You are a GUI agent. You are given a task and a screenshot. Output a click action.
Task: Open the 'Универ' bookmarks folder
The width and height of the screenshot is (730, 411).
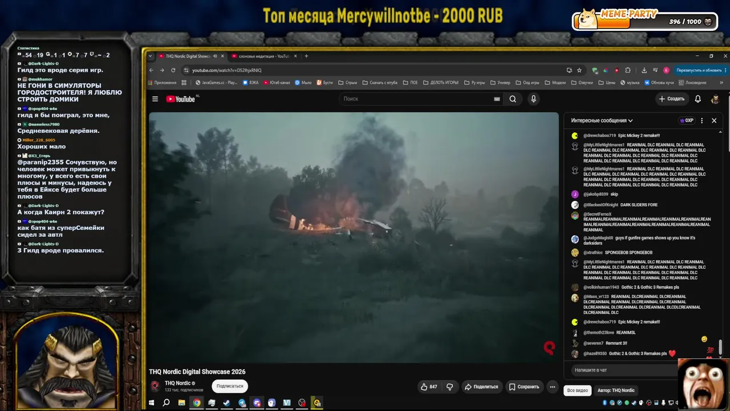click(500, 83)
